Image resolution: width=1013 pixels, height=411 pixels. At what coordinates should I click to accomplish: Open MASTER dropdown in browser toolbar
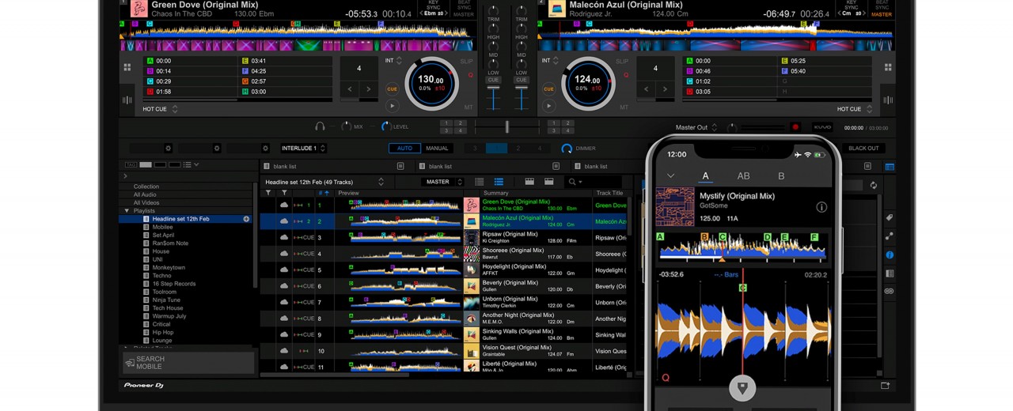442,182
